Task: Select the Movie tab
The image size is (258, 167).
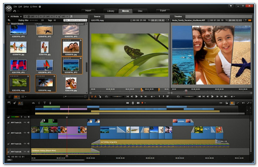Action: tap(126, 11)
